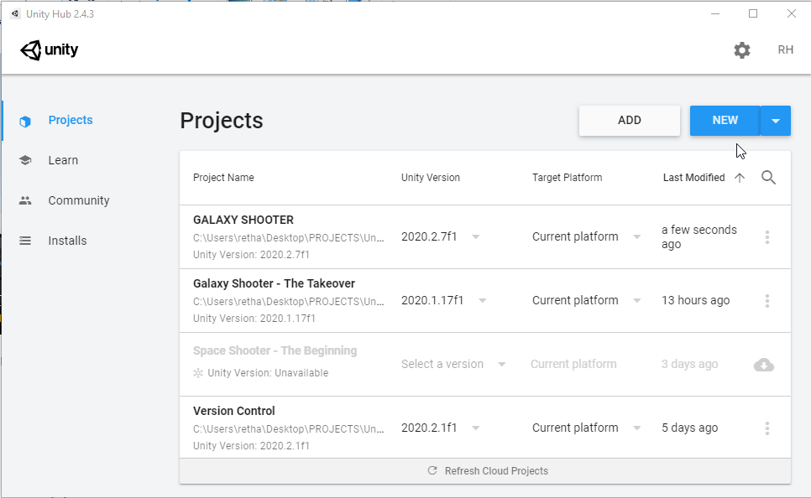Open the GALAXY SHOOTER project
Image resolution: width=811 pixels, height=498 pixels.
[x=243, y=220]
